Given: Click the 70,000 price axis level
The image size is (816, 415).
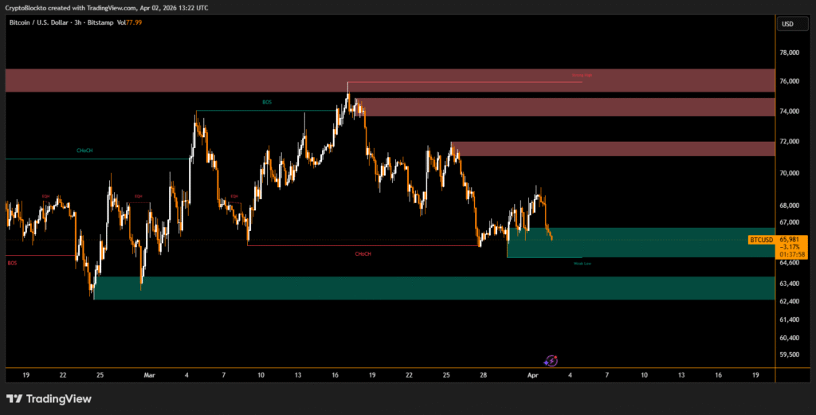Looking at the screenshot, I should pos(791,172).
